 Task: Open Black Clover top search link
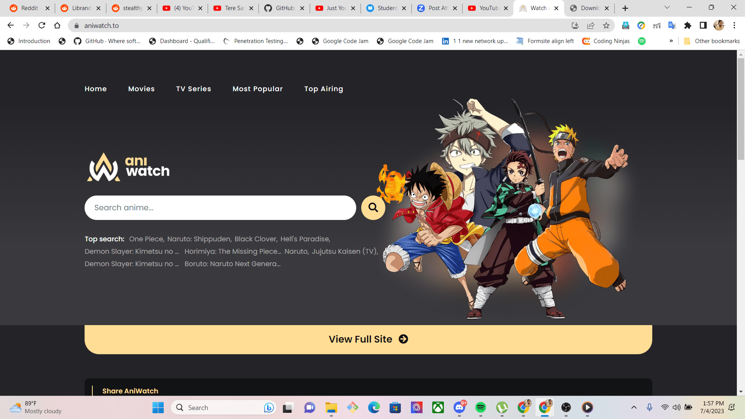[x=255, y=239]
